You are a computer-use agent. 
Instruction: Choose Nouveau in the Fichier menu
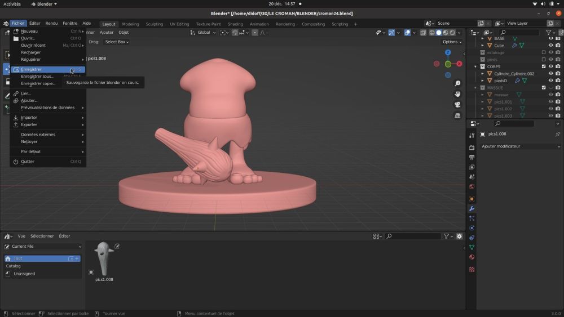48,31
